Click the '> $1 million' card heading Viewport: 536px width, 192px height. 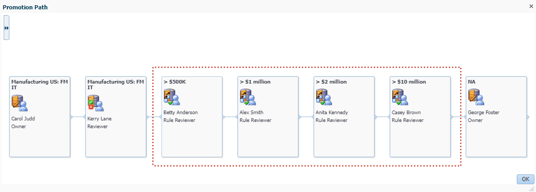pos(255,81)
